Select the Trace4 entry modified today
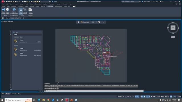The width and height of the screenshot is (182, 102). coord(27,41)
